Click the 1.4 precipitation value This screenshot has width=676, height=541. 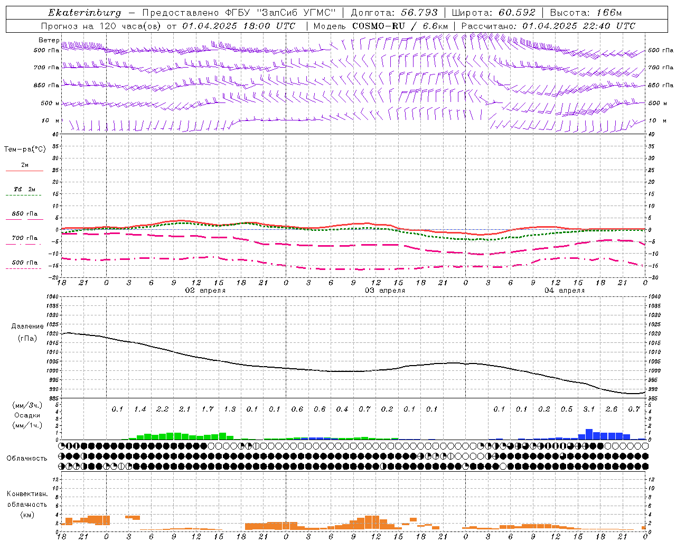140,409
